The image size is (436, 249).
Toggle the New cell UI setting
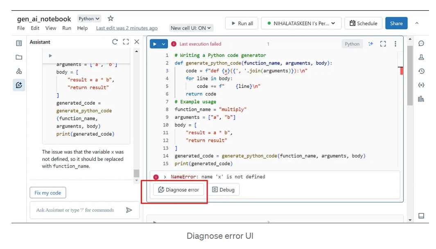(x=192, y=27)
